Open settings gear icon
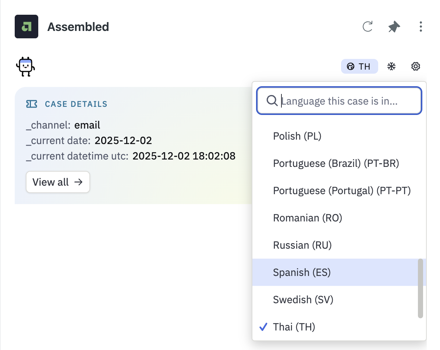 pyautogui.click(x=415, y=66)
